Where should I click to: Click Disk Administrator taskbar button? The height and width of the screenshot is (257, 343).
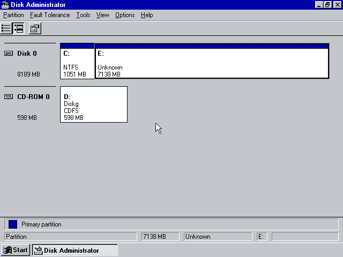pos(75,250)
